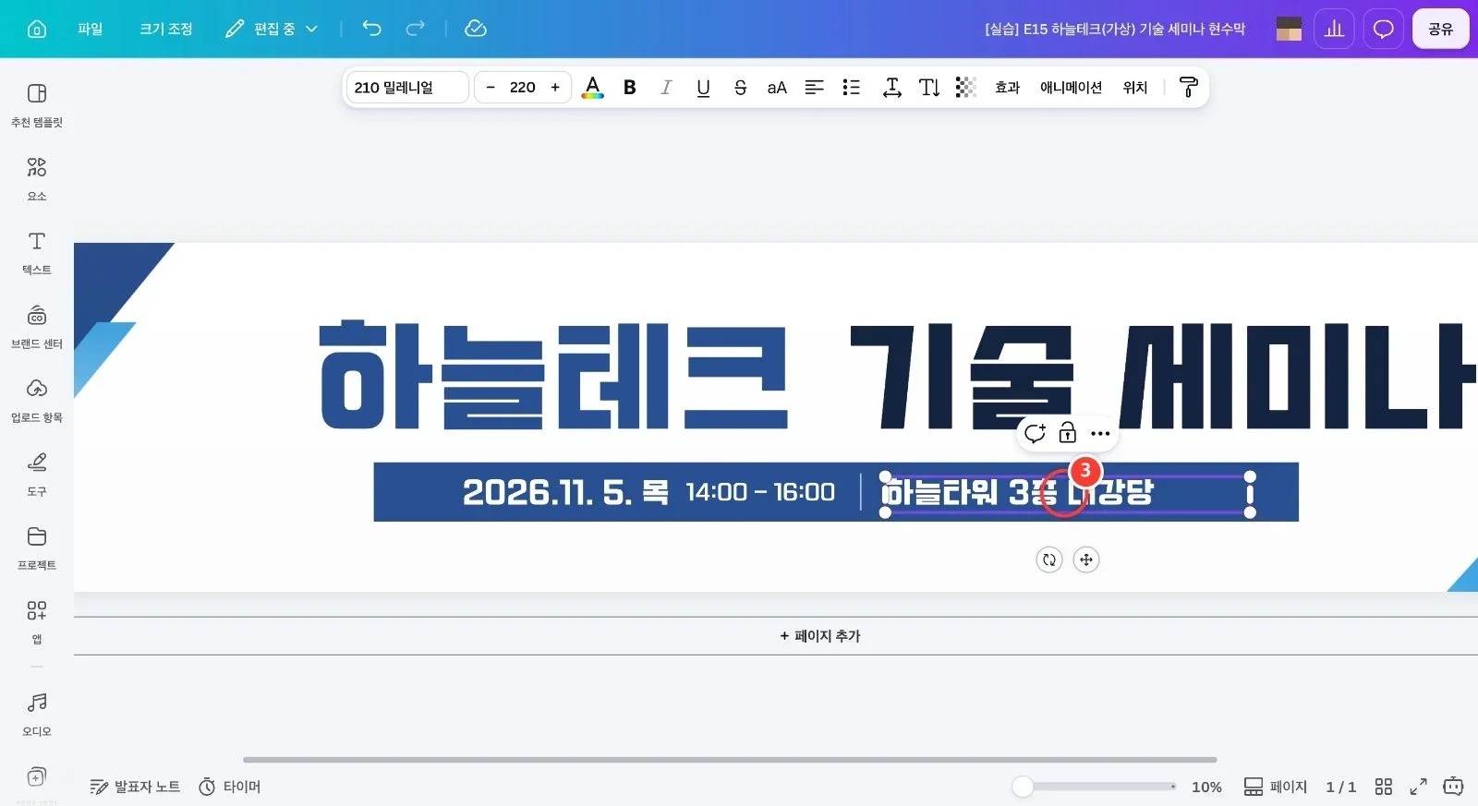Open letter and line spacing
Screen dimensions: 1478x806
pos(891,88)
